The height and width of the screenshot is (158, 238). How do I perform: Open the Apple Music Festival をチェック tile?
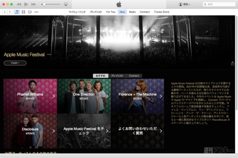coord(84,131)
